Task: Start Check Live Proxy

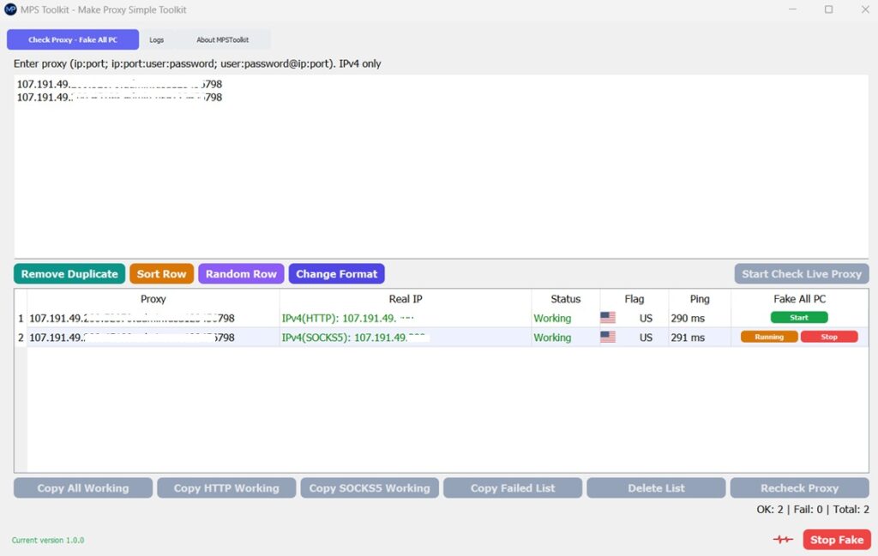Action: tap(801, 273)
